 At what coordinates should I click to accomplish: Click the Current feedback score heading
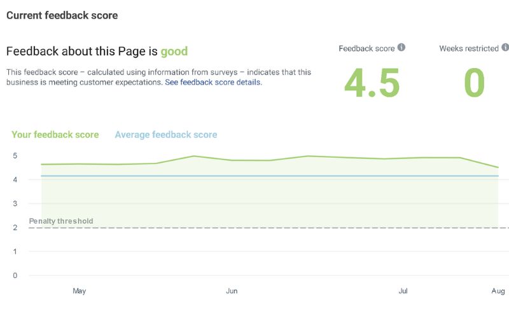[62, 15]
